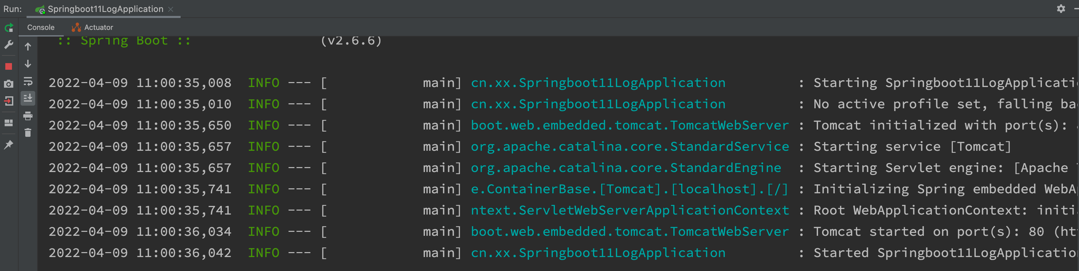This screenshot has height=271, width=1079.
Task: Close the Springboot11LogApplication run tab
Action: [x=170, y=9]
